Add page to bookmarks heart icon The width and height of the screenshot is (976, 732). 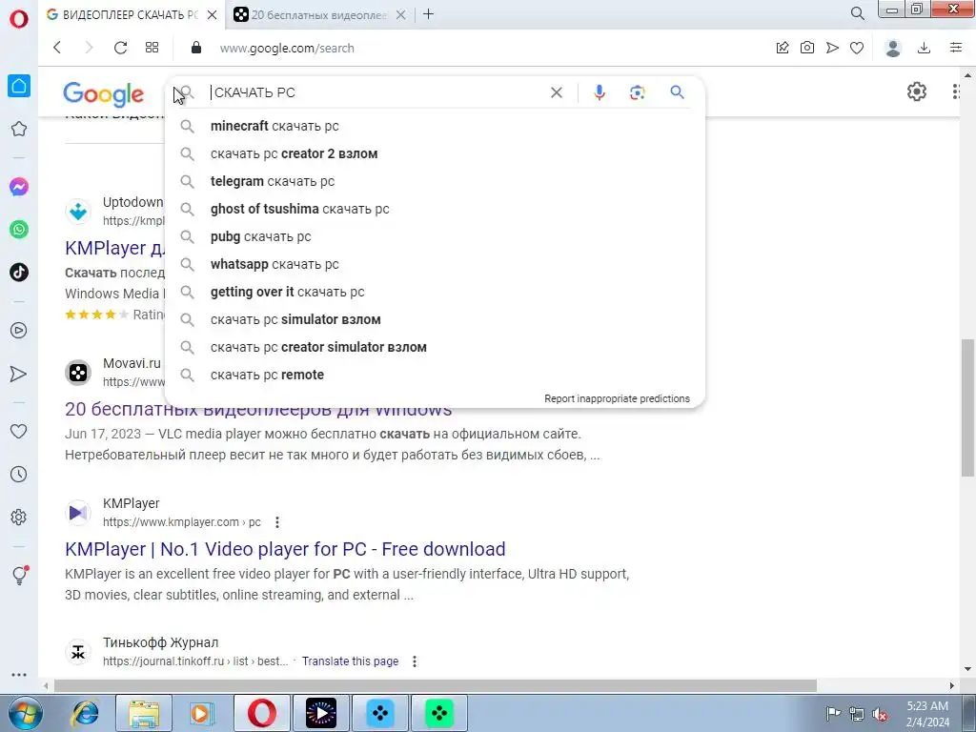857,48
